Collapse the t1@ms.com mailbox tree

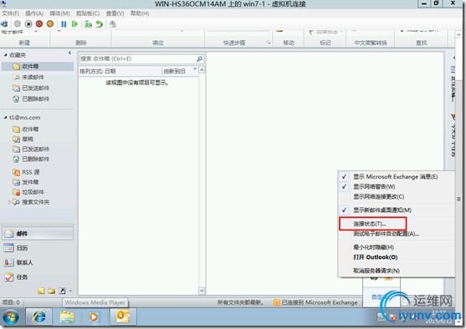click(x=5, y=118)
